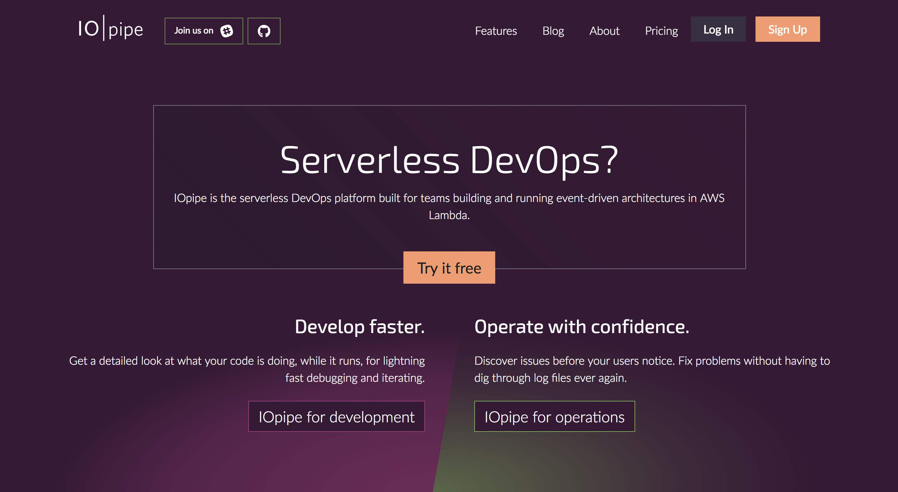
Task: Click the 'Try it free' button
Action: [449, 268]
